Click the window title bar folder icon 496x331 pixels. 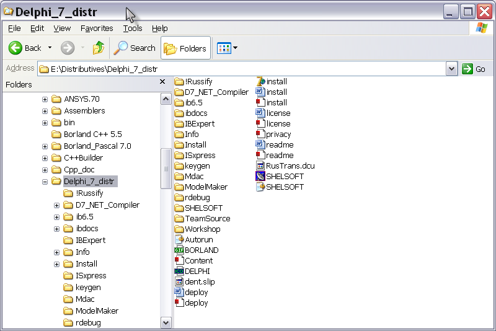point(9,11)
